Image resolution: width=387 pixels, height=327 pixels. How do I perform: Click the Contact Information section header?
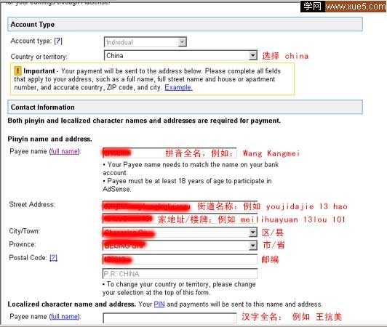(185, 107)
